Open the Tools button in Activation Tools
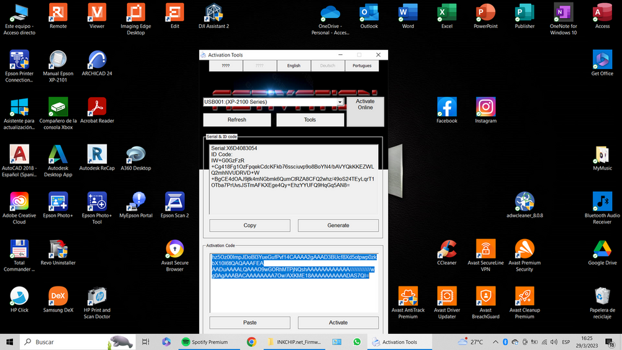622x350 pixels. click(310, 120)
